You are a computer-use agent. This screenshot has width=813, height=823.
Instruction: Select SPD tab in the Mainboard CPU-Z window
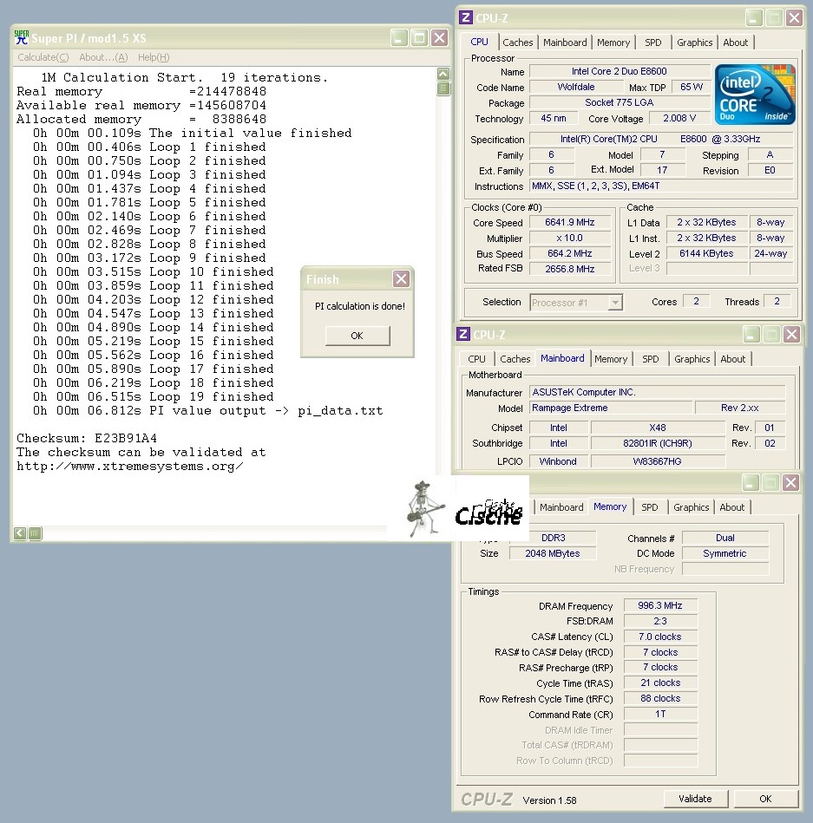point(650,359)
